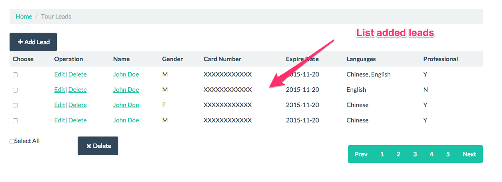Viewport: 502px width, 182px height.
Task: Click the Add Lead button
Action: point(33,42)
